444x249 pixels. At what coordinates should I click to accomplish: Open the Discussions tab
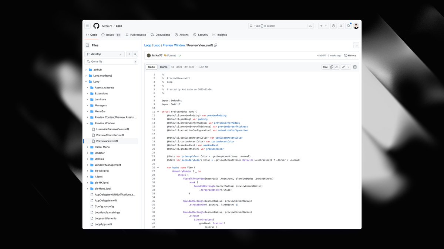click(x=160, y=35)
